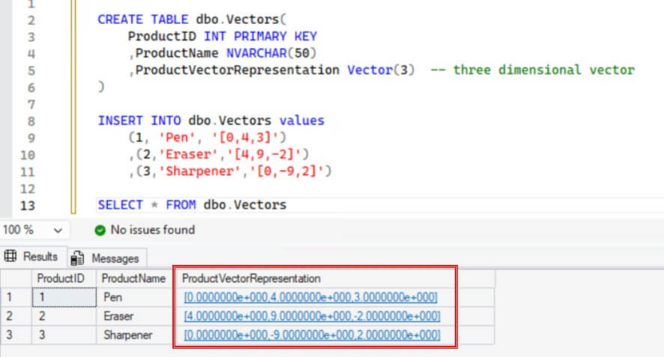Open the 100 % zoom level dropdown

pos(58,230)
